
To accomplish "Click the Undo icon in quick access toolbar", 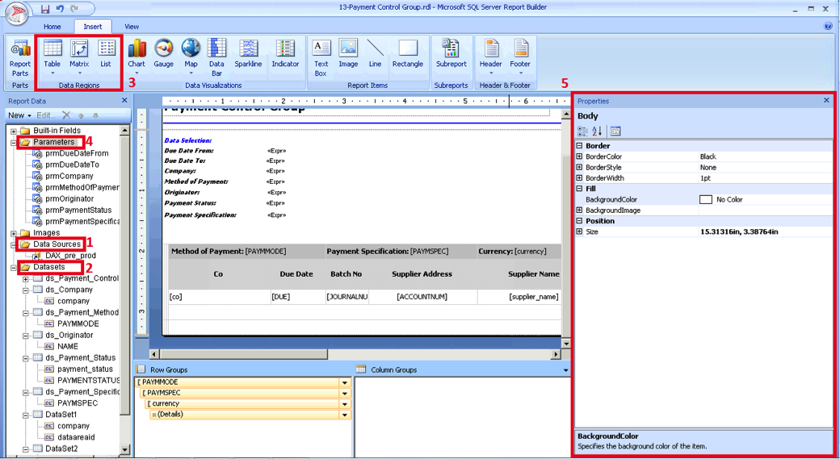I will tap(60, 9).
